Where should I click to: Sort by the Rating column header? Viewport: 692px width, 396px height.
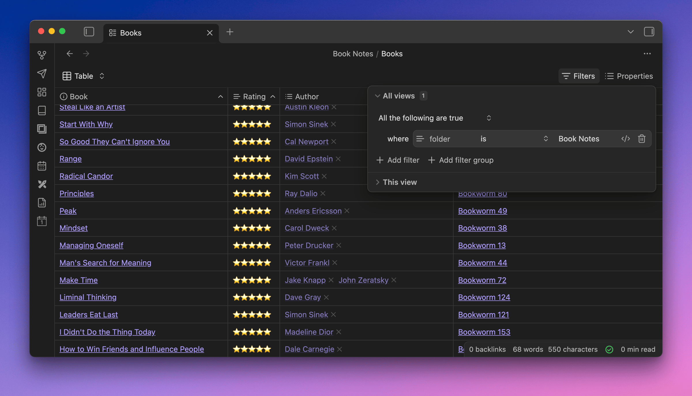click(x=254, y=96)
